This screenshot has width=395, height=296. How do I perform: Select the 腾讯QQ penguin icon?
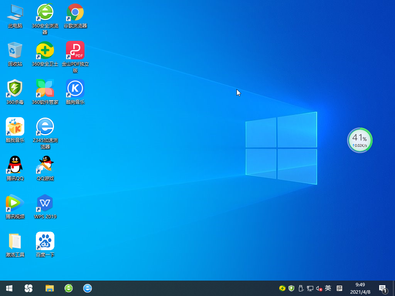click(15, 165)
